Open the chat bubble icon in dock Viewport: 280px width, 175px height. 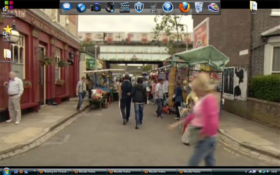pyautogui.click(x=66, y=7)
